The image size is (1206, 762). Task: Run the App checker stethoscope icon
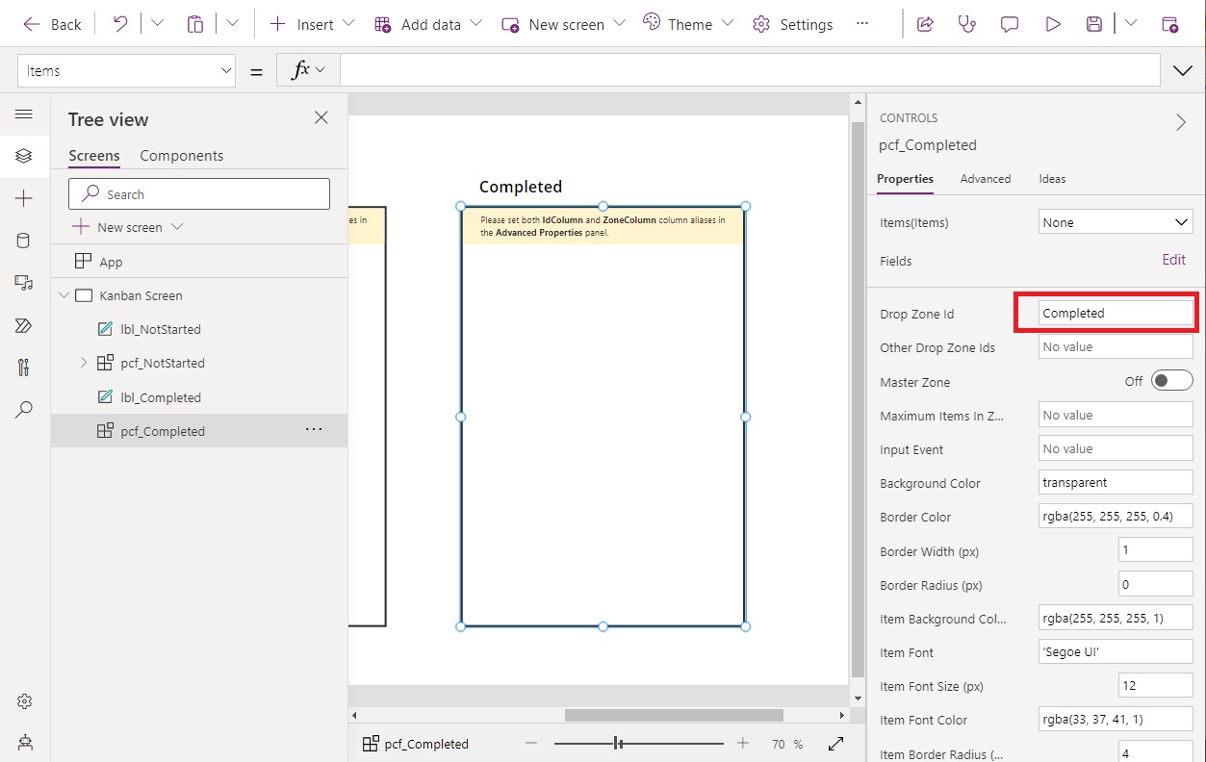tap(966, 23)
